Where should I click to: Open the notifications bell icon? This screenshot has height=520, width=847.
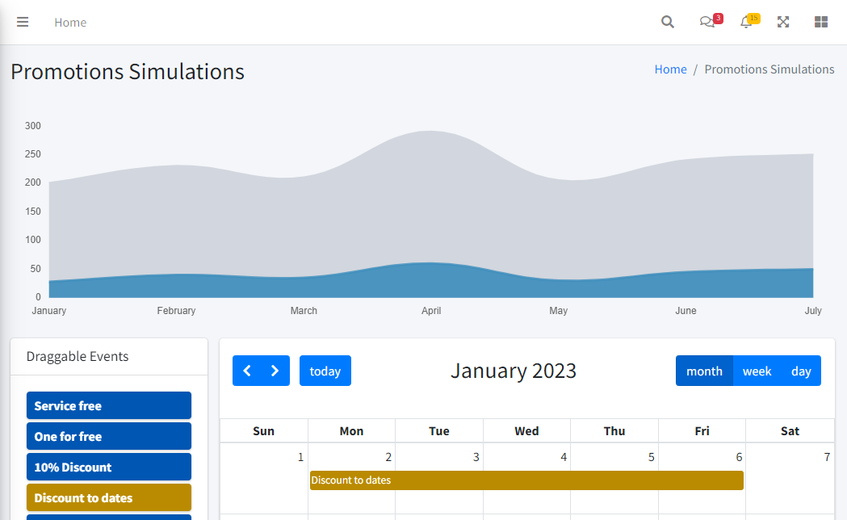[x=746, y=22]
